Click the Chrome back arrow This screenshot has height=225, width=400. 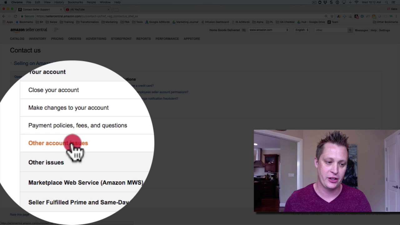point(4,16)
